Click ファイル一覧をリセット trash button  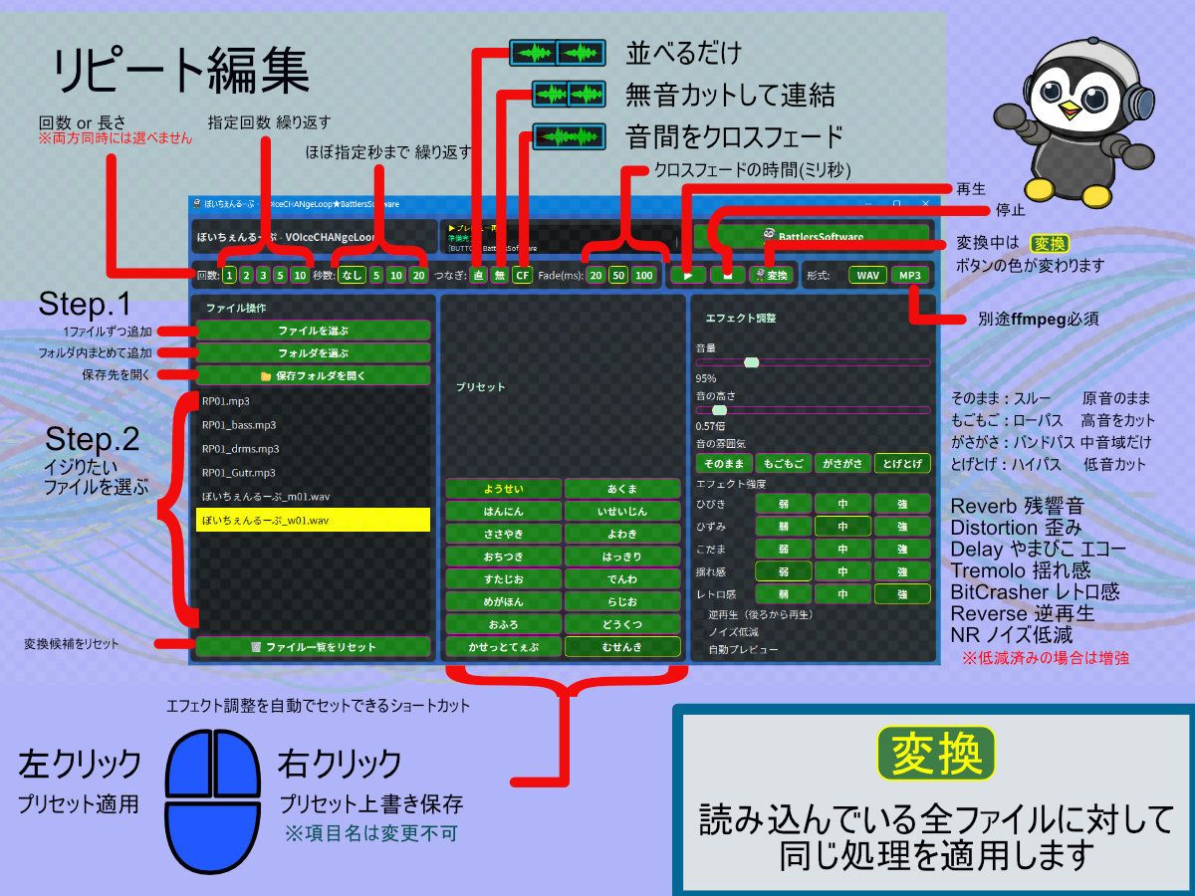pyautogui.click(x=313, y=647)
